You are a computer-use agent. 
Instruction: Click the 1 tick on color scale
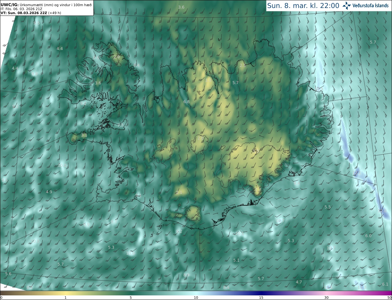[x=65, y=298]
